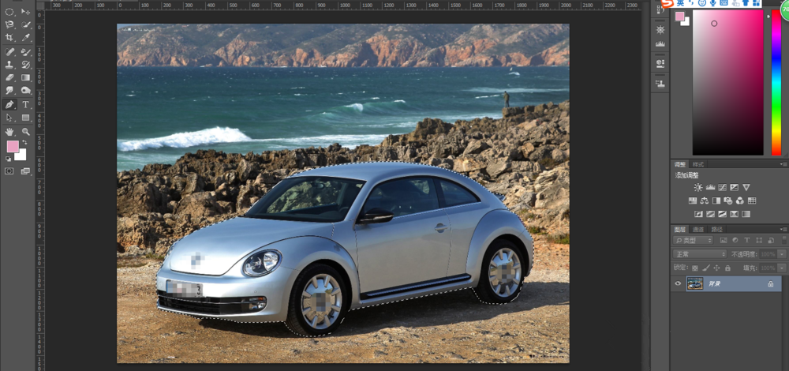Add a Color Lookup adjustment layer
This screenshot has height=371, width=789.
pos(752,200)
